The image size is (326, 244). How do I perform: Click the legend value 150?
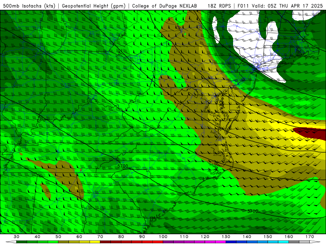pyautogui.click(x=268, y=237)
